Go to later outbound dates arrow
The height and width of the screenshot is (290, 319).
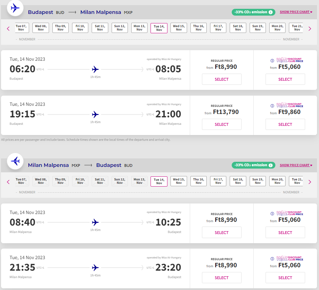click(x=310, y=28)
